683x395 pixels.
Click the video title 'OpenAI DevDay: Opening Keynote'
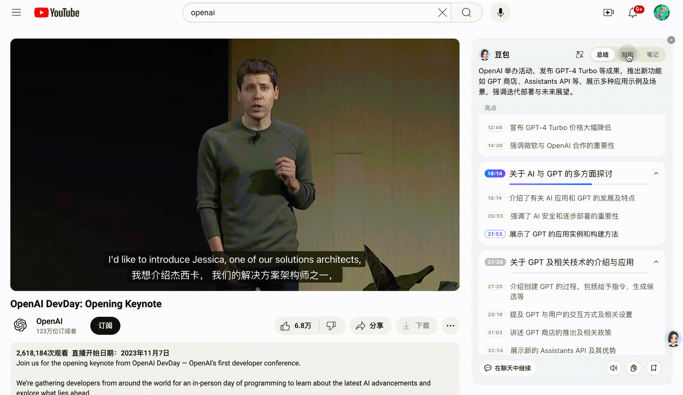86,304
